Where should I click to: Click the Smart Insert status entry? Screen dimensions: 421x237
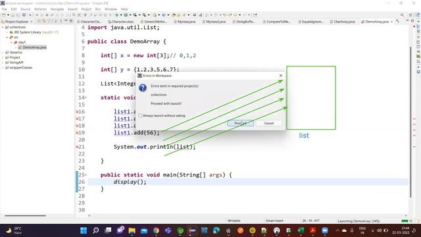(274, 221)
